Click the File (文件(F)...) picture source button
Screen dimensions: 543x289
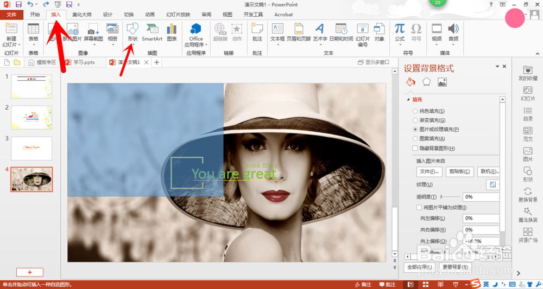pos(430,171)
